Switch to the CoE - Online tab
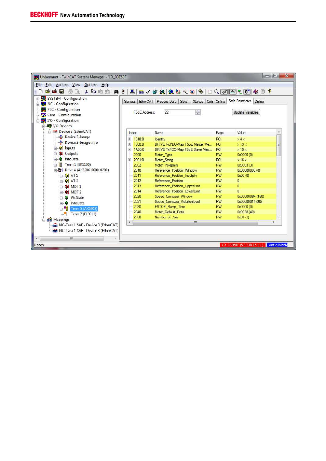This screenshot has height=461, width=326. click(x=216, y=101)
